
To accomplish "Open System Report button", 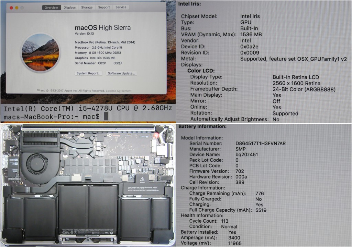I will coord(89,73).
